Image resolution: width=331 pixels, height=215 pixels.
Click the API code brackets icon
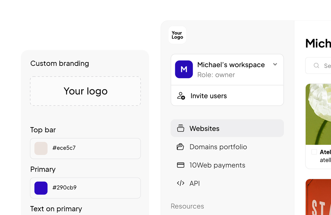pyautogui.click(x=180, y=183)
